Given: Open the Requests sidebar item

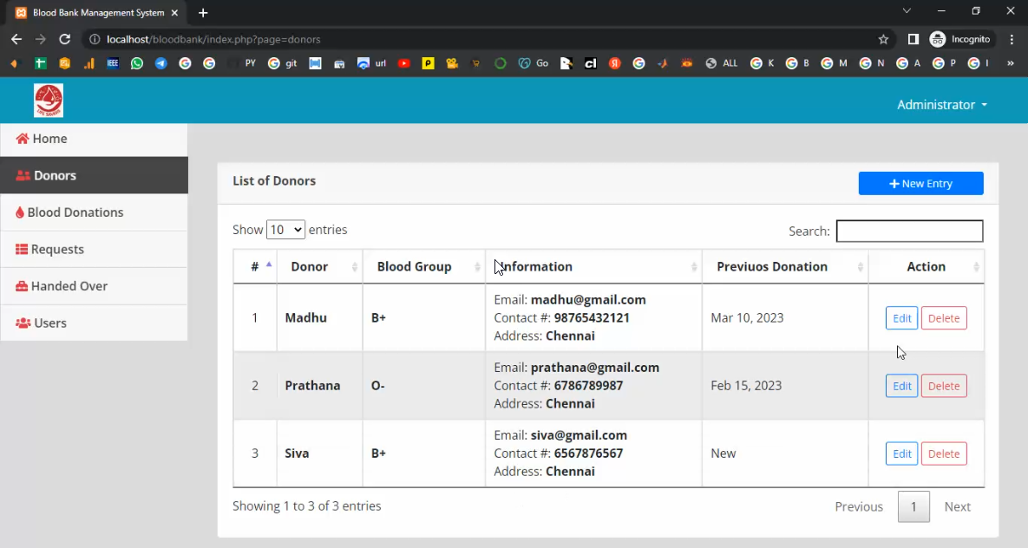Looking at the screenshot, I should point(57,250).
